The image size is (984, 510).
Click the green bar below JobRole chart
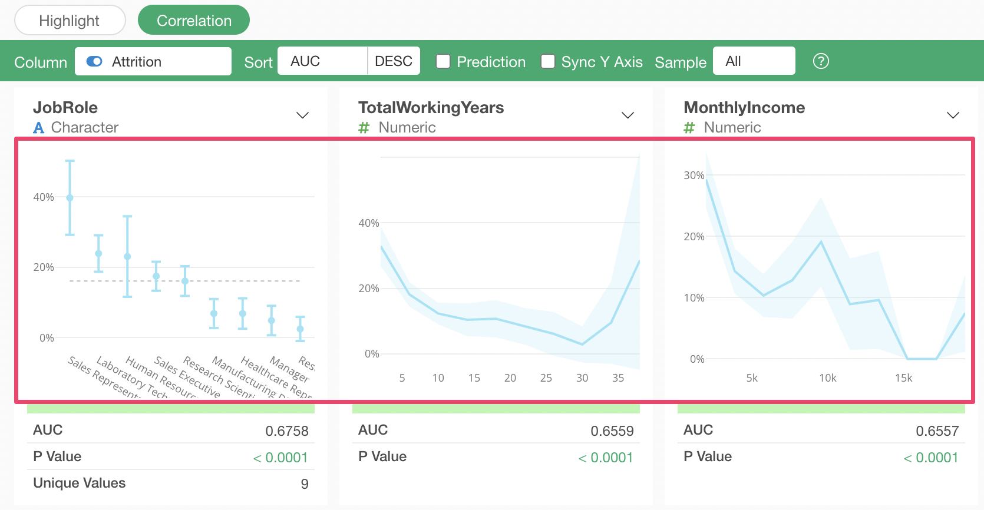coord(171,409)
